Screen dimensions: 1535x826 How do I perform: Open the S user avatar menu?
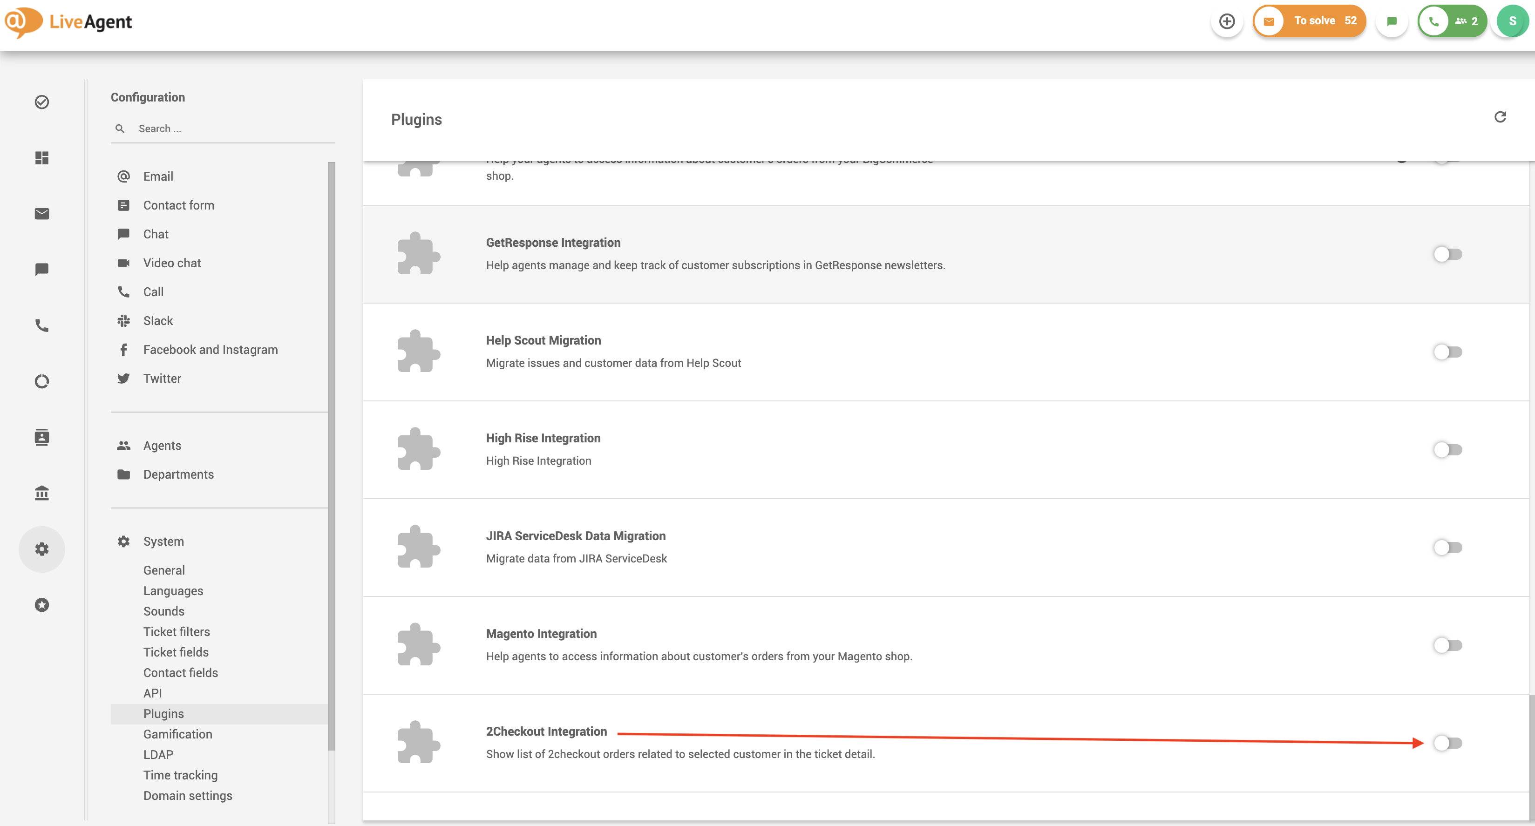(x=1512, y=21)
